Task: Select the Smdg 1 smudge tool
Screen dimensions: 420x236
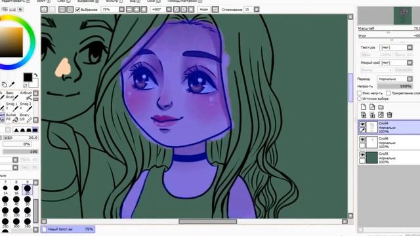Action: click(x=12, y=106)
